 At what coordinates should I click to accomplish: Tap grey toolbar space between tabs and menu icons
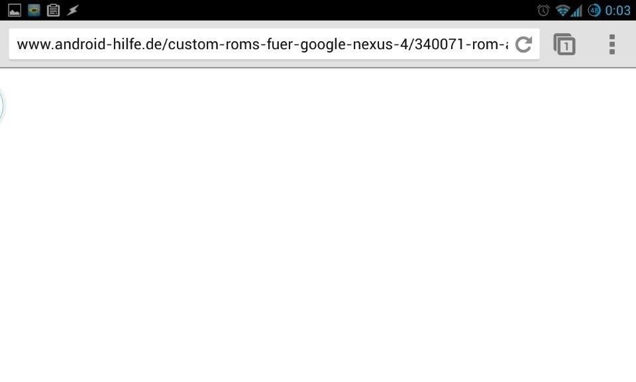click(592, 44)
